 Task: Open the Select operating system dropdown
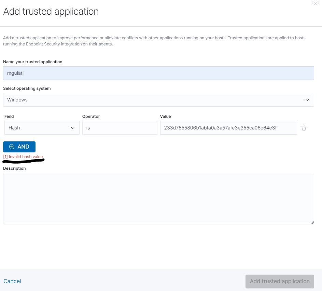pos(158,100)
